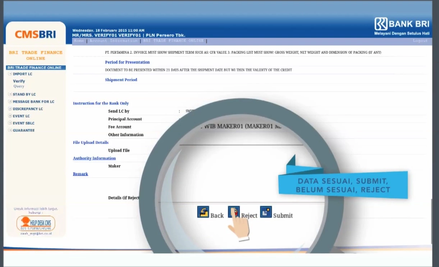
Task: Click the cash_mgt@bri.co.id email text
Action: [36, 233]
